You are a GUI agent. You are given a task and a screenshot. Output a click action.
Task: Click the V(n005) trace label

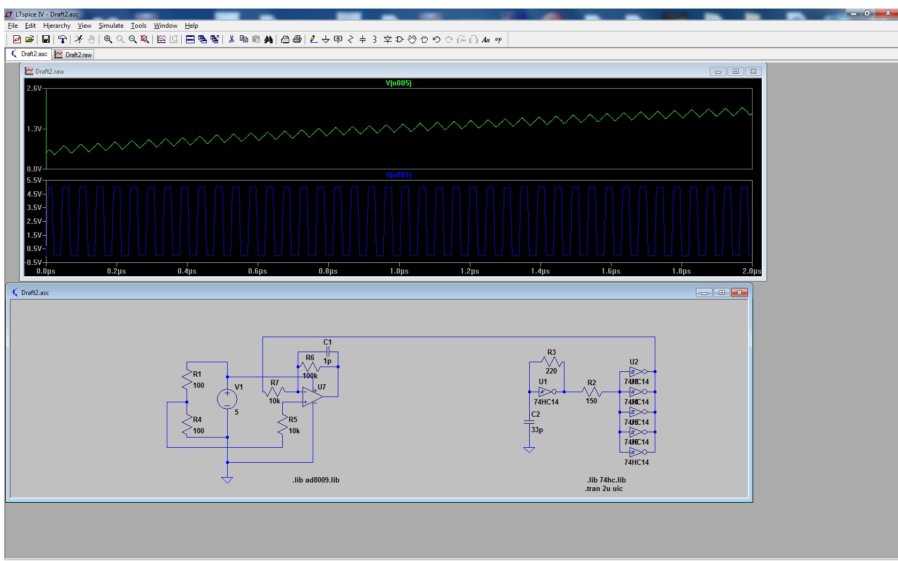click(398, 83)
